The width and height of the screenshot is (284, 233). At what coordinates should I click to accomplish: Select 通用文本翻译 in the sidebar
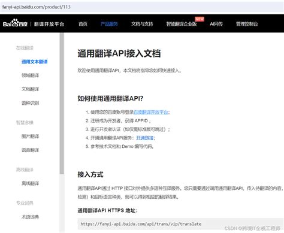tap(35, 62)
